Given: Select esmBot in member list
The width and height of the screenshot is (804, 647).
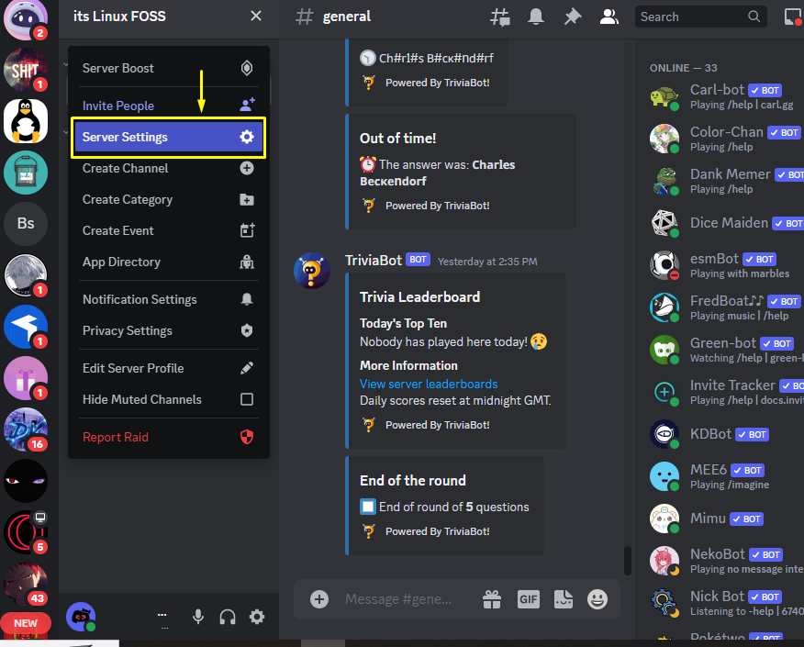Looking at the screenshot, I should tap(720, 265).
